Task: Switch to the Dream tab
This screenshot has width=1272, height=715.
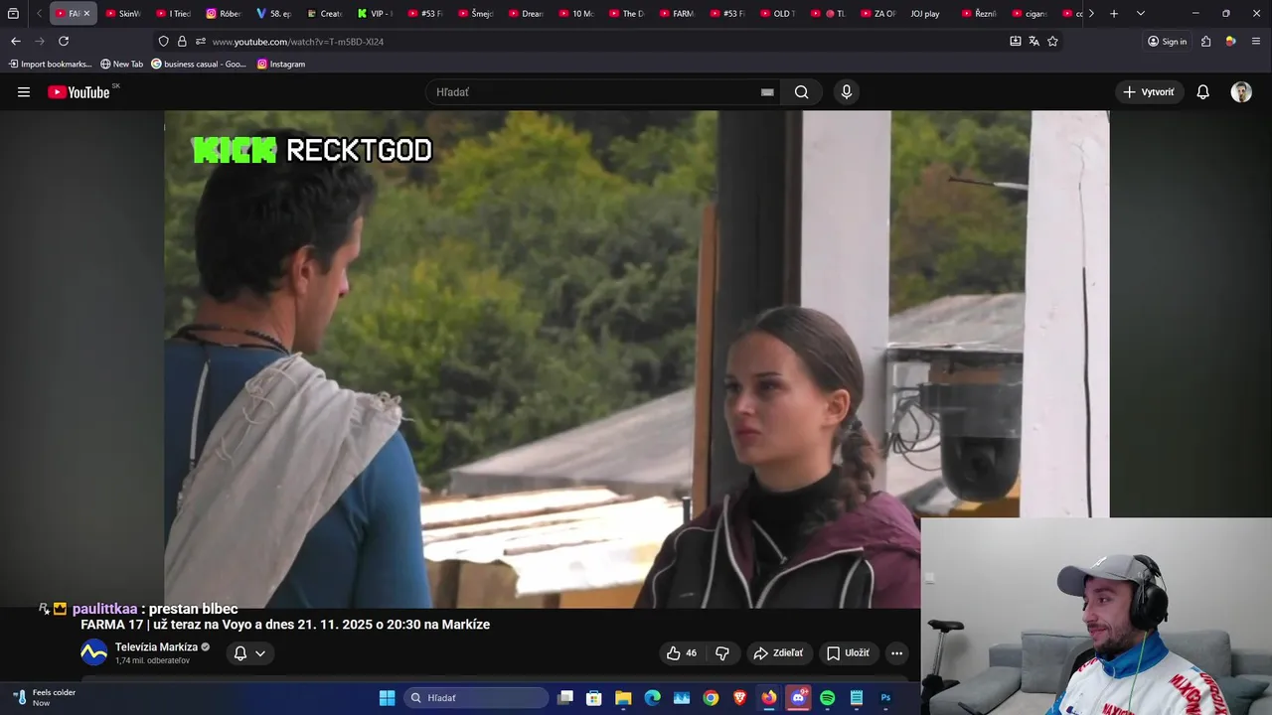Action: 526,14
